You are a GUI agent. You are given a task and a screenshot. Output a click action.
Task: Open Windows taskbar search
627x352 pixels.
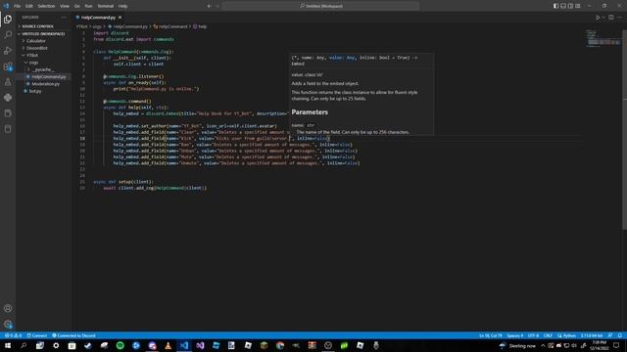pos(24,345)
